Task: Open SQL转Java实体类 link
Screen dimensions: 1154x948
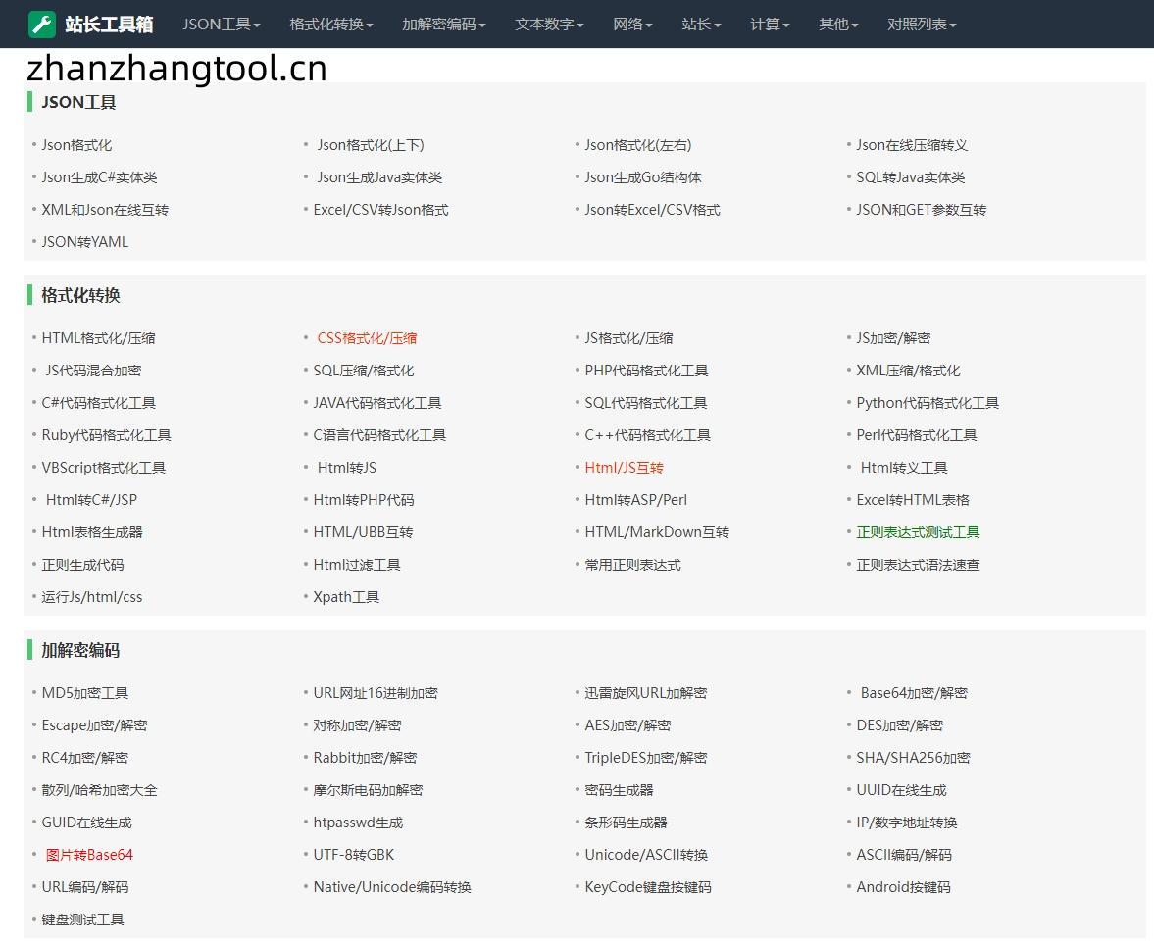Action: (911, 177)
